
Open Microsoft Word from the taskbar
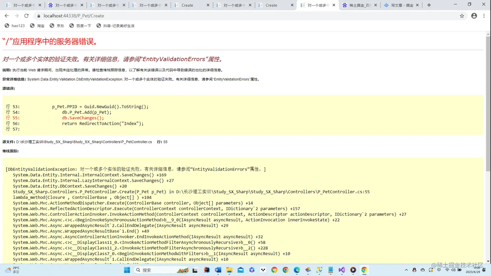click(x=218, y=270)
